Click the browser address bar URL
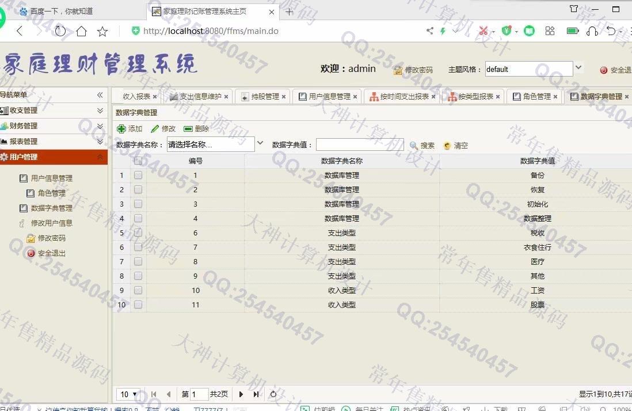This screenshot has width=632, height=411. pos(211,31)
